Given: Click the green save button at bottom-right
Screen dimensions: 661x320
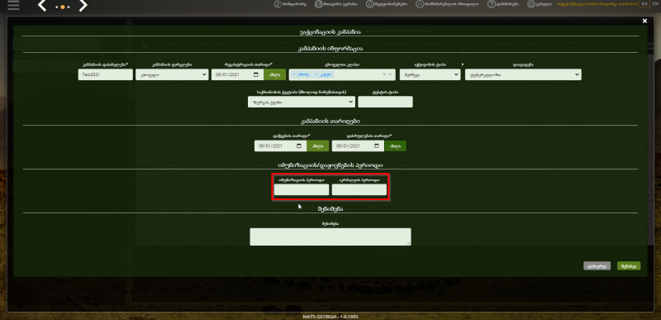Looking at the screenshot, I should [629, 266].
